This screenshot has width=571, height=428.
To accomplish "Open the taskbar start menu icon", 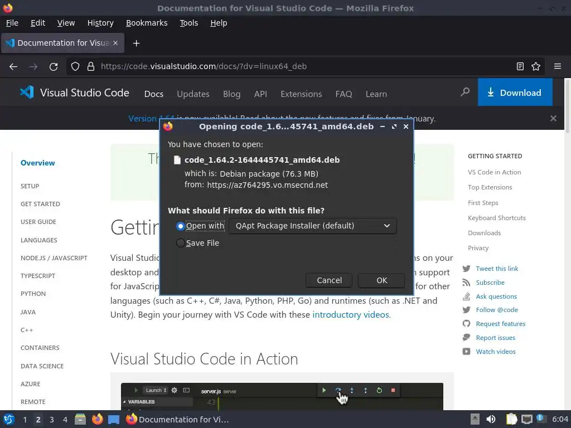I will (x=9, y=420).
